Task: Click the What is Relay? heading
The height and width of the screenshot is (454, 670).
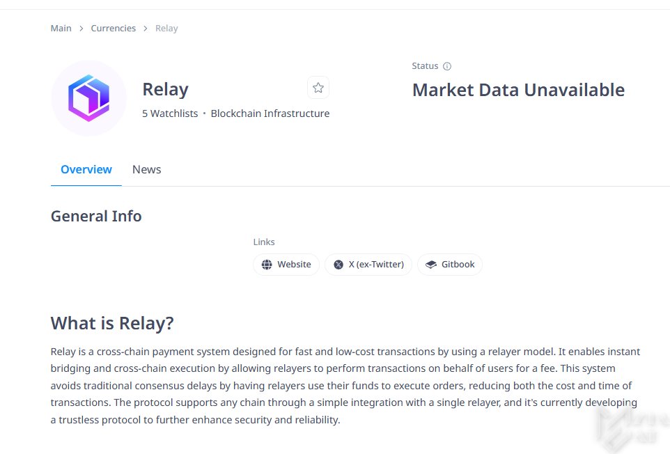Action: [112, 323]
